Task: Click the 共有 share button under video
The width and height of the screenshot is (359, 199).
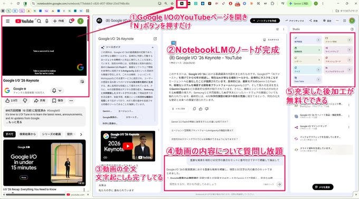Action: (40, 101)
